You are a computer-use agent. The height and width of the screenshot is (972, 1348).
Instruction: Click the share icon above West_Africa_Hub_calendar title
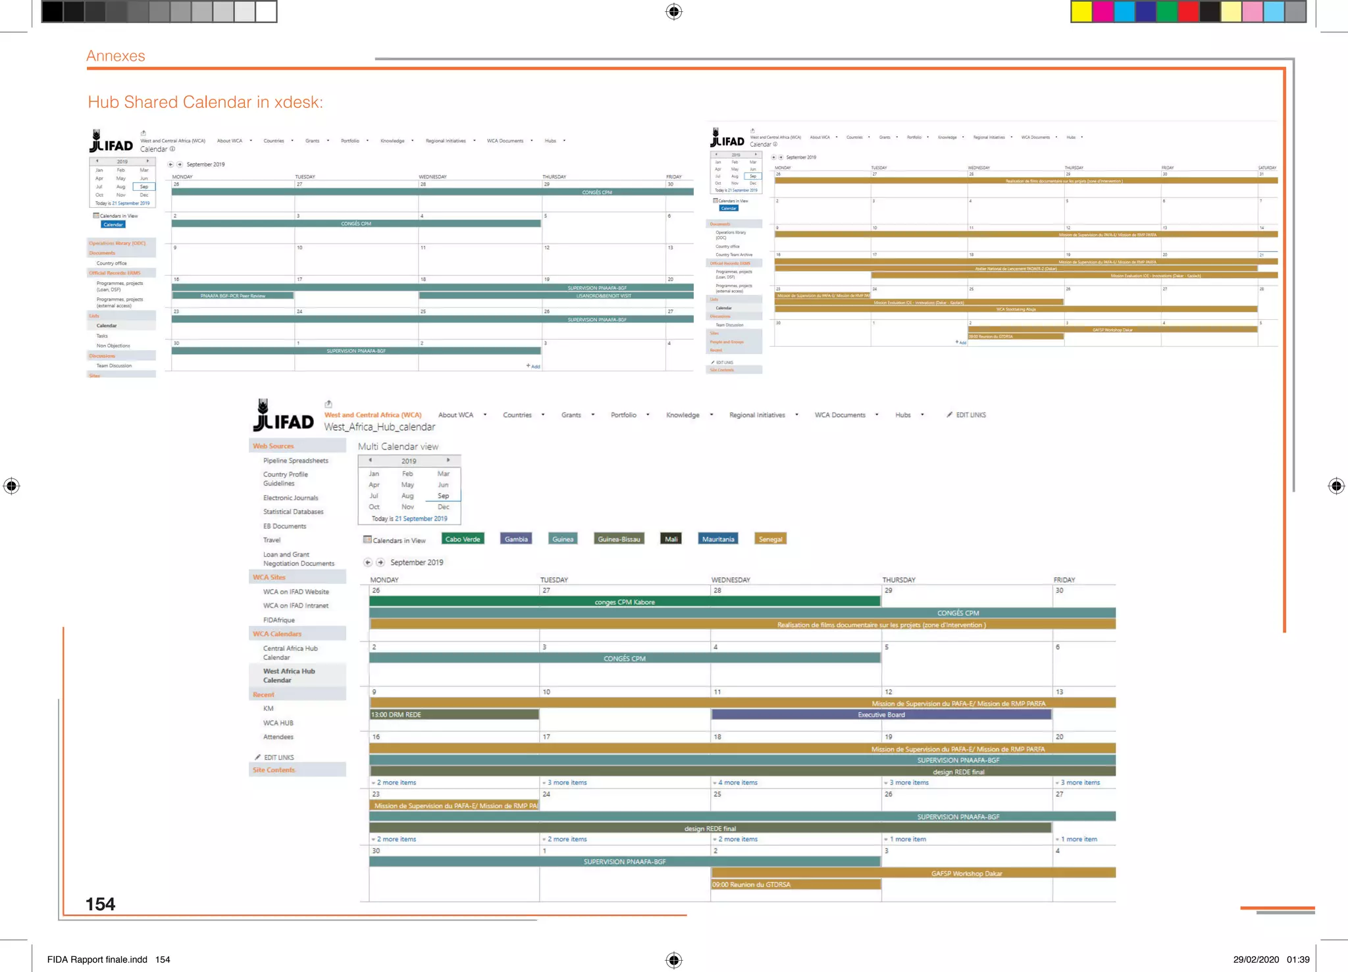point(328,404)
